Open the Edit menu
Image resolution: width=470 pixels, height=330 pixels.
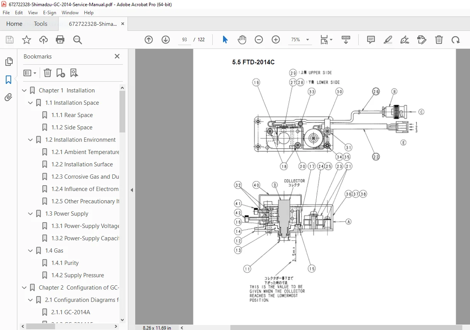[19, 13]
